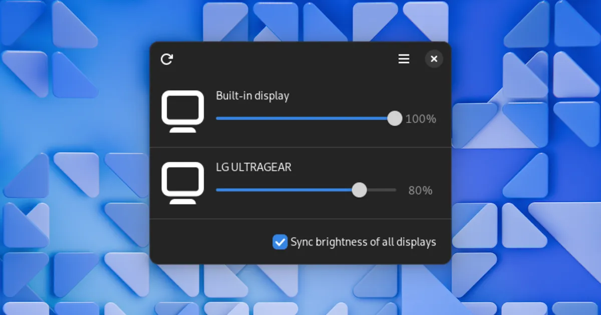The width and height of the screenshot is (601, 315).
Task: Click the Built-in display monitor icon
Action: [183, 111]
